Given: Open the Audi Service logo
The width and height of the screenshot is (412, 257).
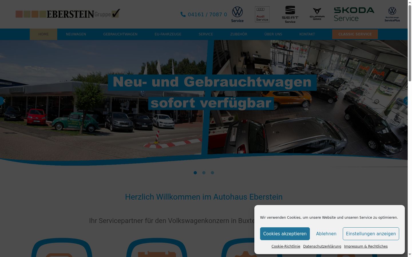Looking at the screenshot, I should point(262,14).
